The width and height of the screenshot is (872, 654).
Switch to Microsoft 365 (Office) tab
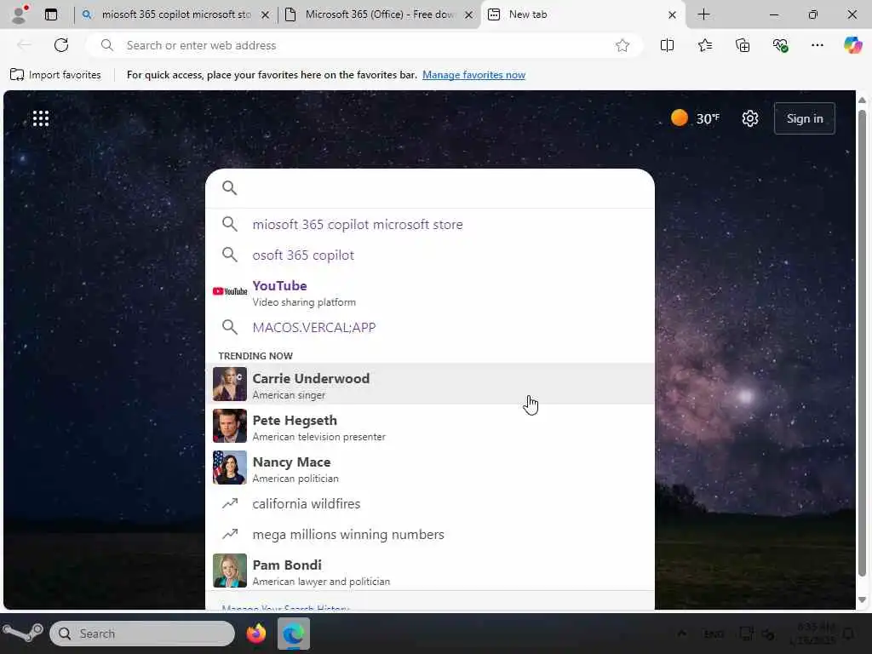tap(378, 14)
